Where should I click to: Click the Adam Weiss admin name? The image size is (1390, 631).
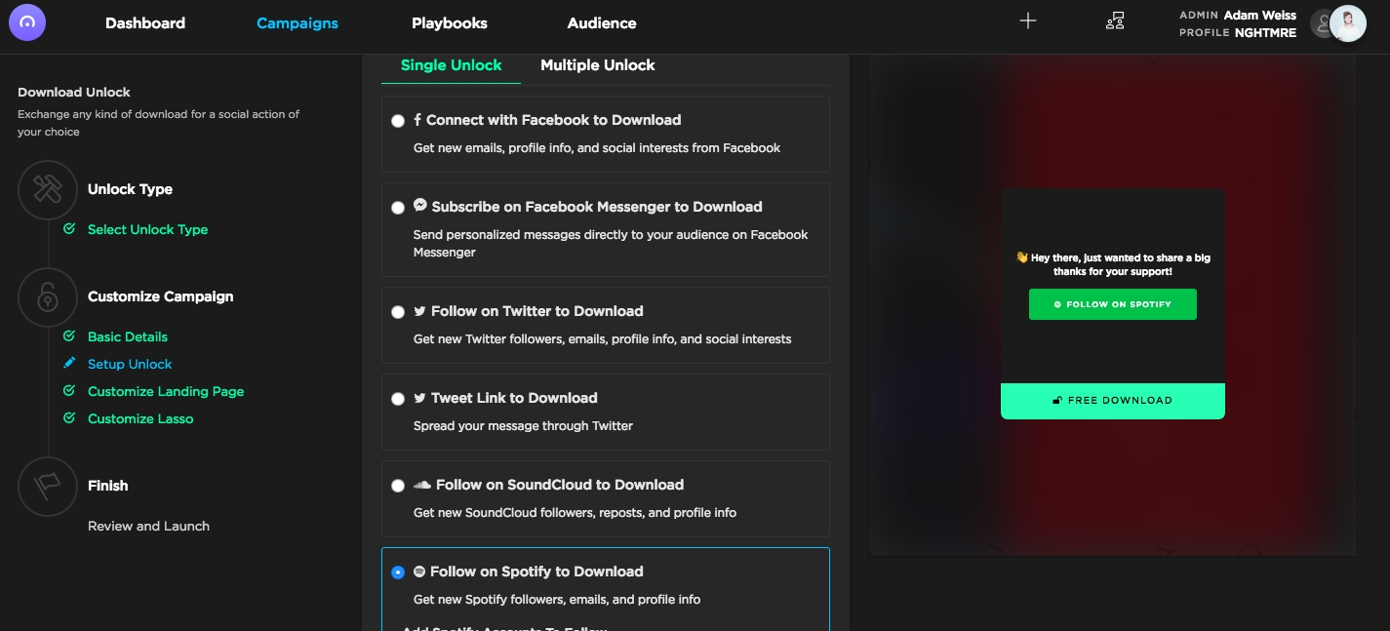coord(1260,15)
